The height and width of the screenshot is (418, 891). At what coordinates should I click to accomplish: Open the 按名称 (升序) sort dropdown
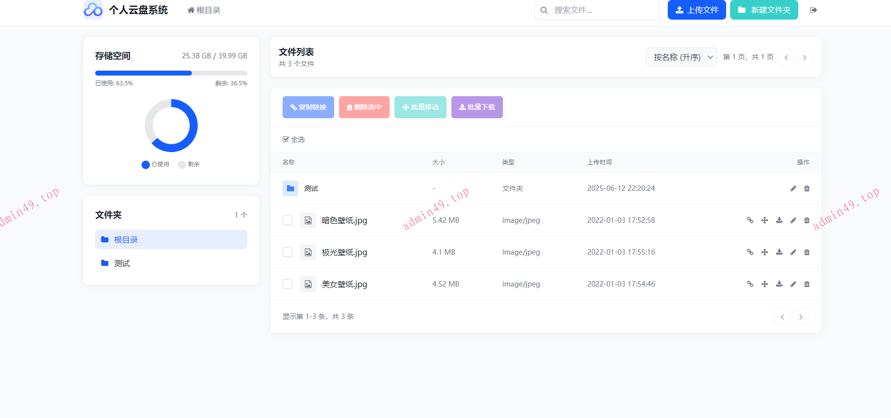click(681, 57)
